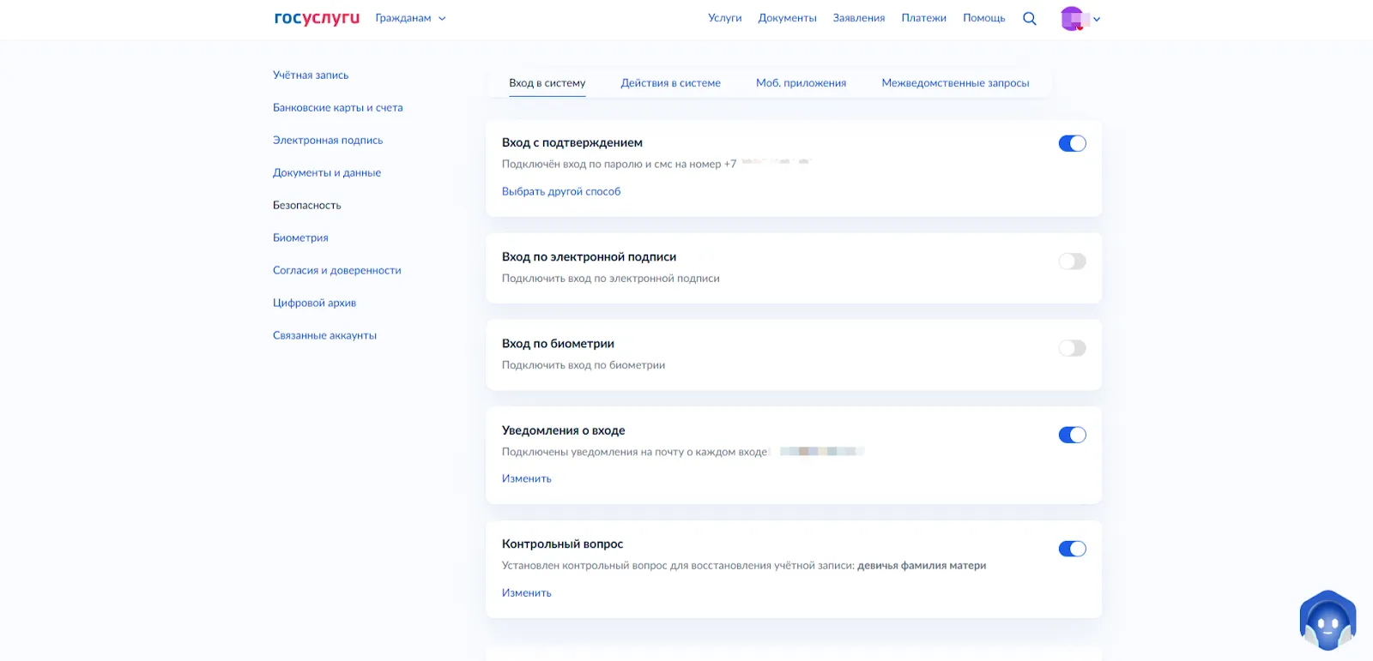
Task: Click Изменить under Контрольный вопрос
Action: tap(526, 593)
